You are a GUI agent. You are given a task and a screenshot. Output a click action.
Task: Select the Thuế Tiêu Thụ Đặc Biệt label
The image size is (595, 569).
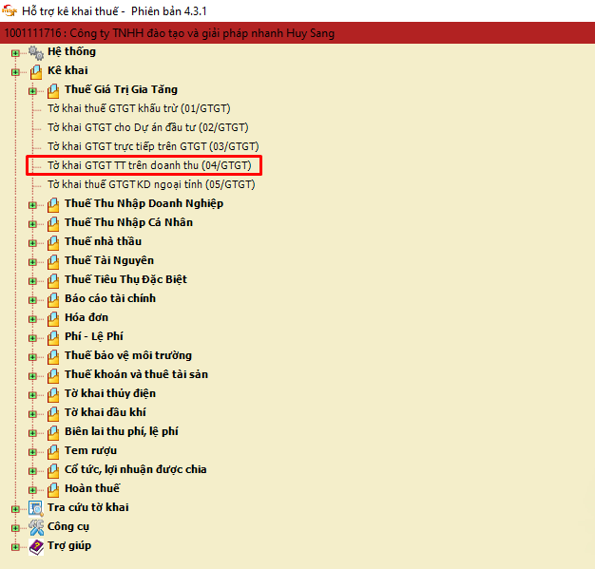pos(126,280)
